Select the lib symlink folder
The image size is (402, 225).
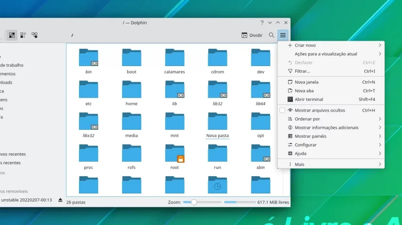click(x=175, y=93)
